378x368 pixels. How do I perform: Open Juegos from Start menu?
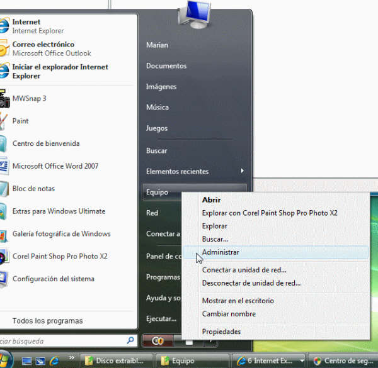coord(157,128)
